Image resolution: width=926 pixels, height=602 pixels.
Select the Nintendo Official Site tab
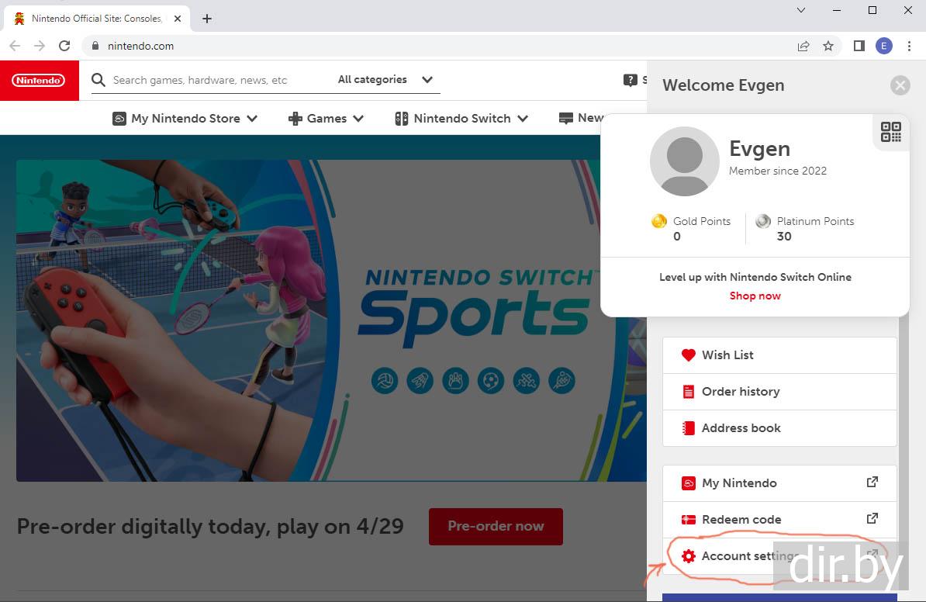click(97, 19)
